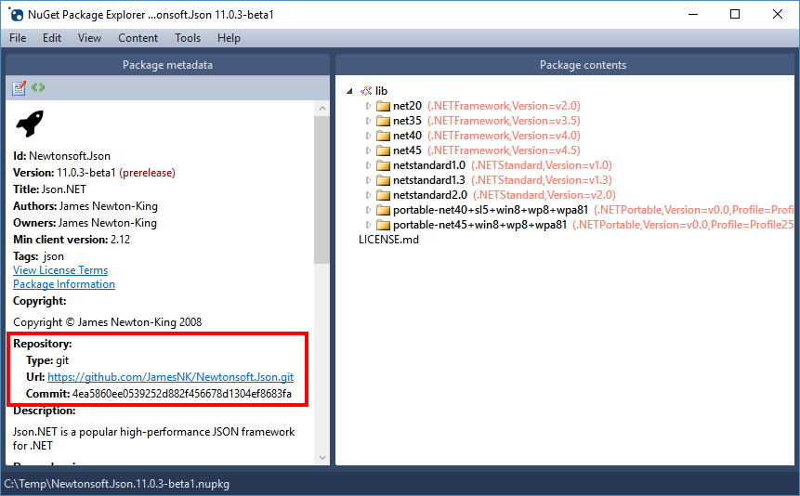Expand the net45 folder
This screenshot has height=496, width=800.
[368, 150]
